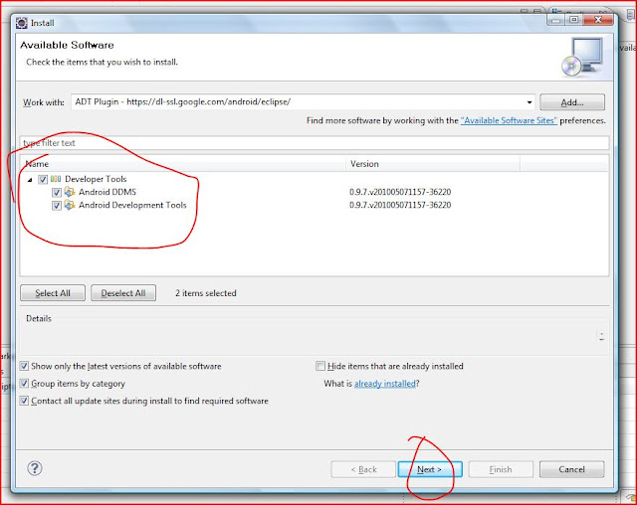
Task: Open the already installed link
Action: coord(385,384)
